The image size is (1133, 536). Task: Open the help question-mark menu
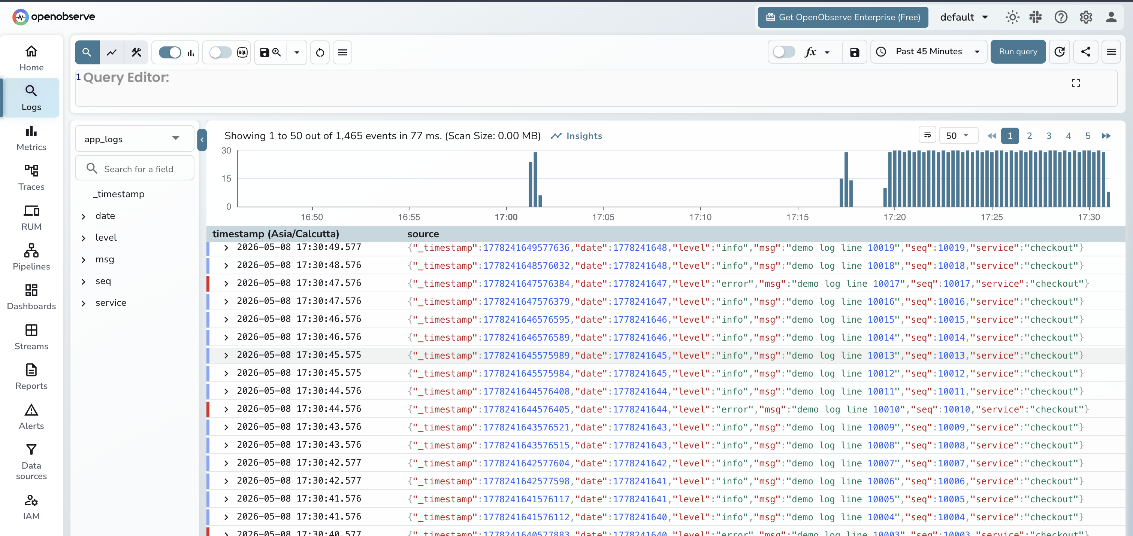click(1061, 17)
